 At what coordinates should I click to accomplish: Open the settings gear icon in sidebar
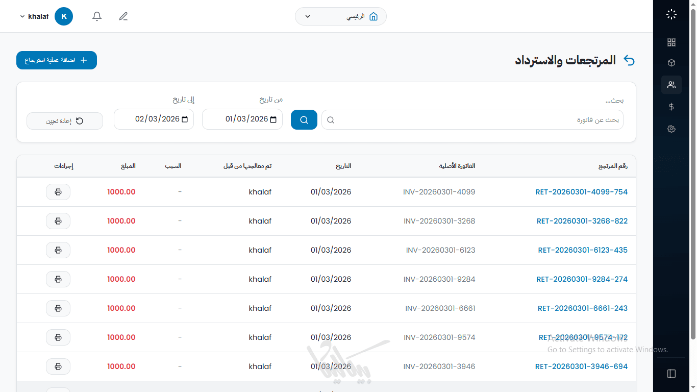tap(671, 129)
